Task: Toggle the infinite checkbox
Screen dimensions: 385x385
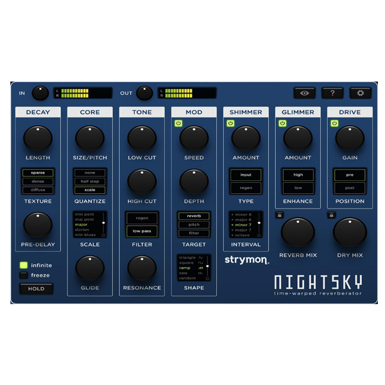Action: [x=24, y=265]
